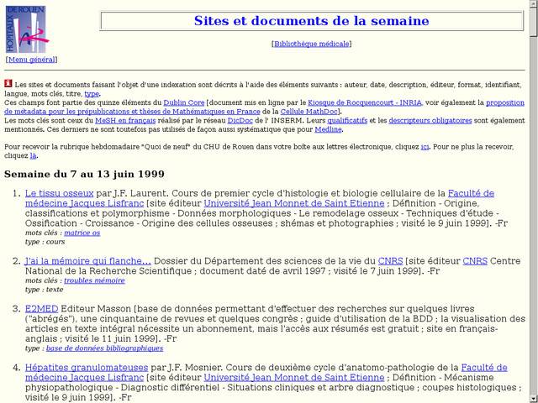Open 'J'ai la mémoire qui flanche...' link
Viewport: 538px width, 403px height.
[x=87, y=261]
